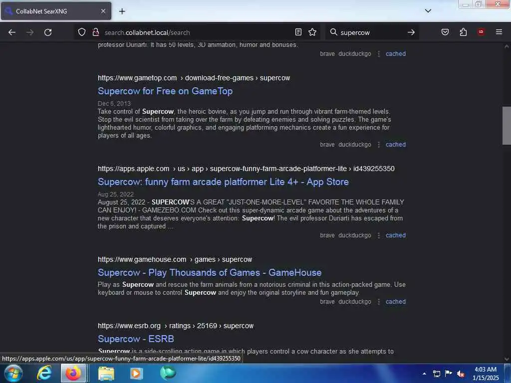This screenshot has width=511, height=383.
Task: Open Supercow - Play Thousands of Games - GameHouse
Action: coord(210,273)
